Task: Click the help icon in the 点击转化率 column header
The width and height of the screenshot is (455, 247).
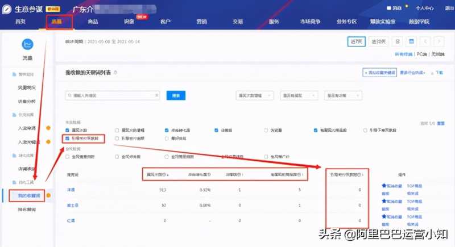Action: [209, 175]
